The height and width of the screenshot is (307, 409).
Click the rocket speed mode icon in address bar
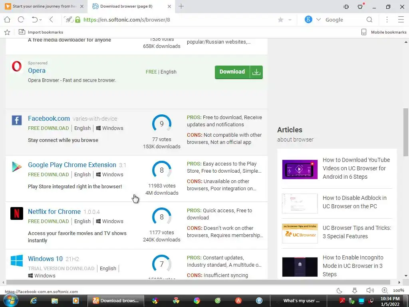pyautogui.click(x=69, y=20)
